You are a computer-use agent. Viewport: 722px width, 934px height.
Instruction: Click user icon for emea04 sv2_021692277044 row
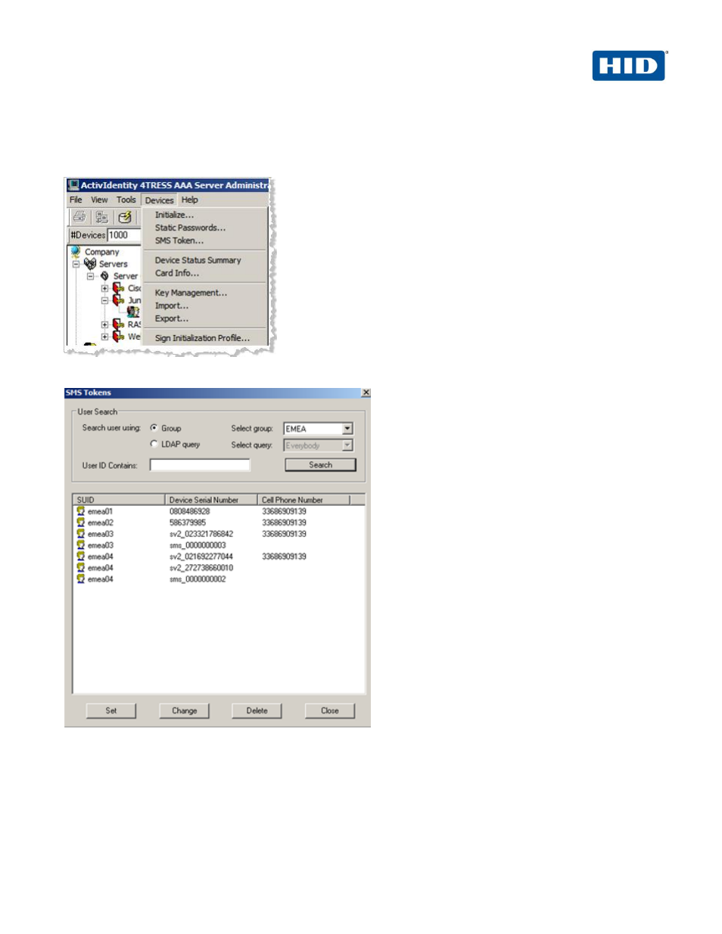coord(80,557)
